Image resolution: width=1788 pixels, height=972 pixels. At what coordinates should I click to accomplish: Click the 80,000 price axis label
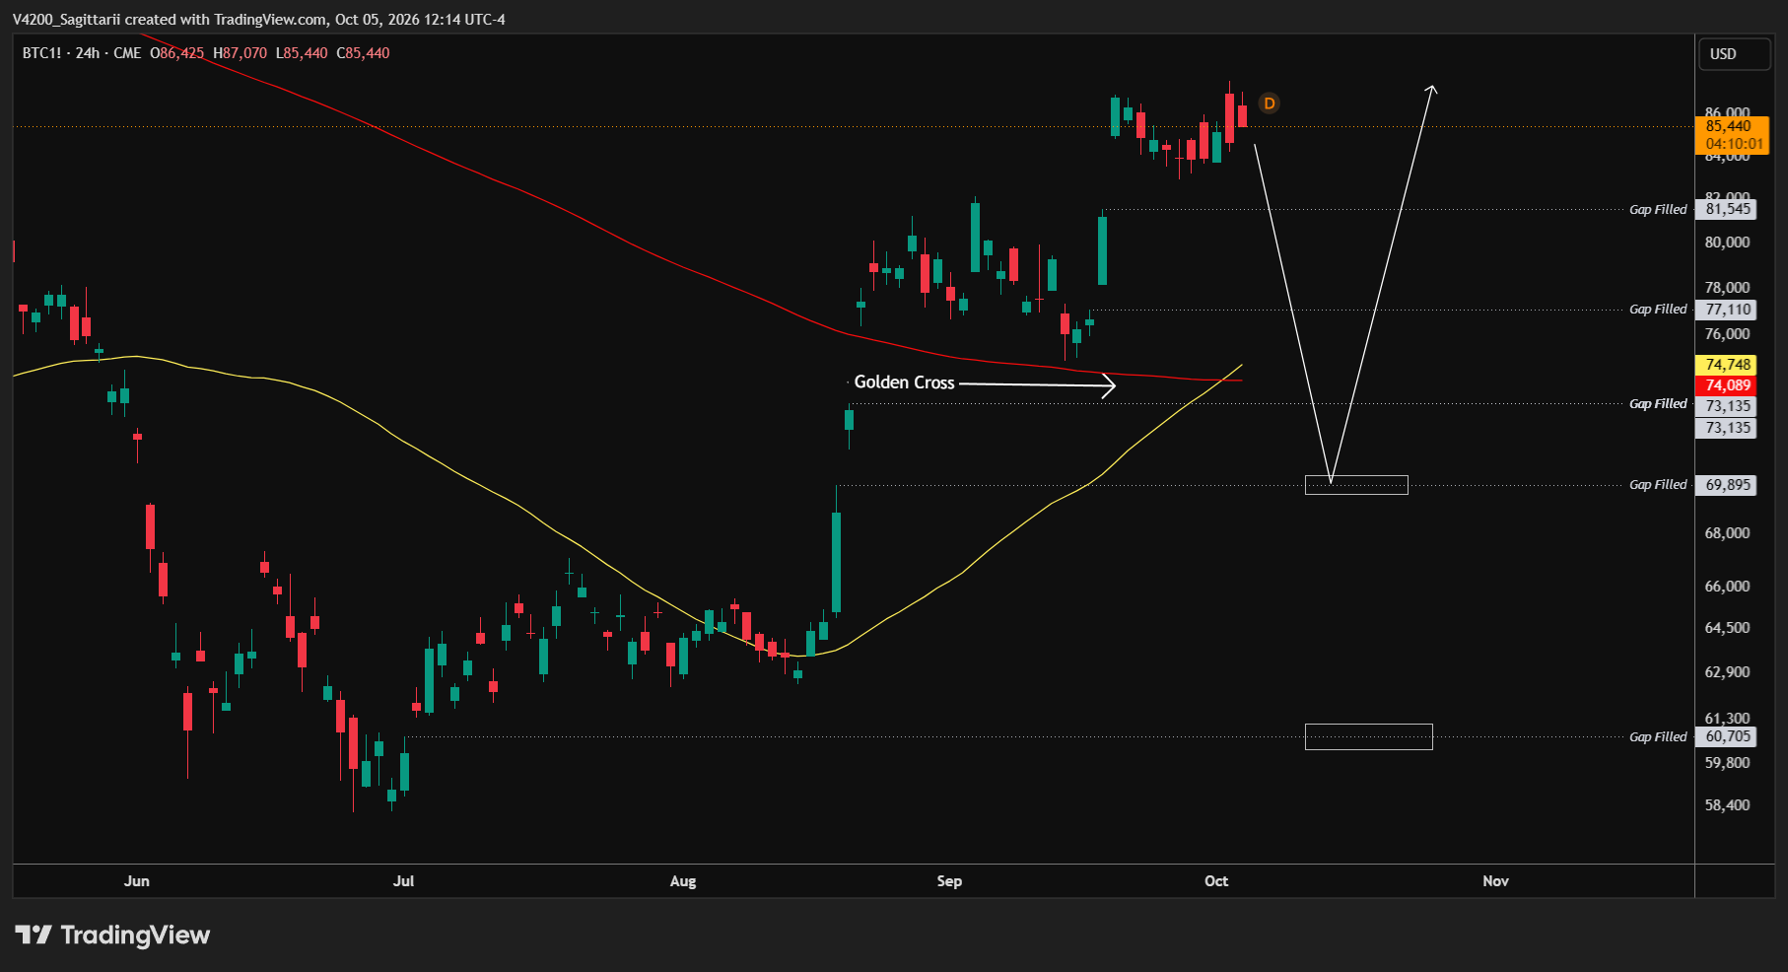click(1727, 243)
